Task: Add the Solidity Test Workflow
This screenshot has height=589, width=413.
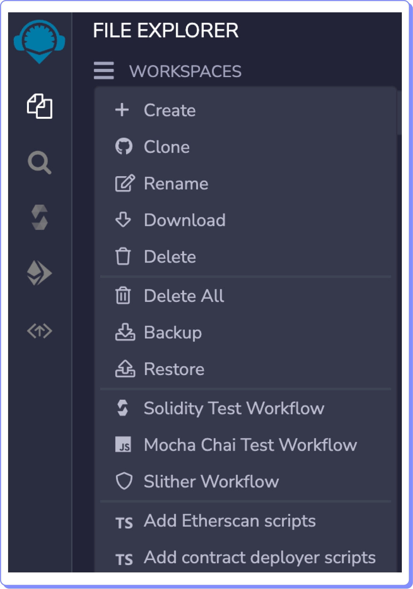Action: point(233,408)
